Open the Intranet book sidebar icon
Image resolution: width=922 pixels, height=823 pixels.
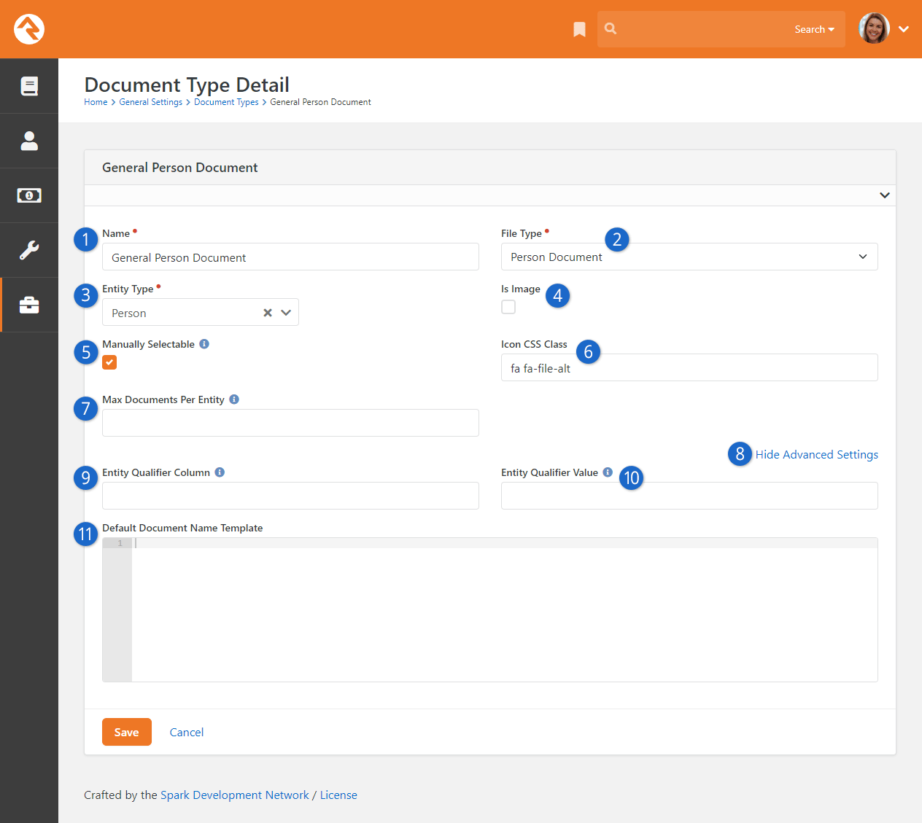pos(29,86)
